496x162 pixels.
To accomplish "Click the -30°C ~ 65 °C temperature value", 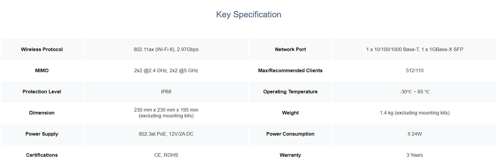I will pyautogui.click(x=415, y=92).
